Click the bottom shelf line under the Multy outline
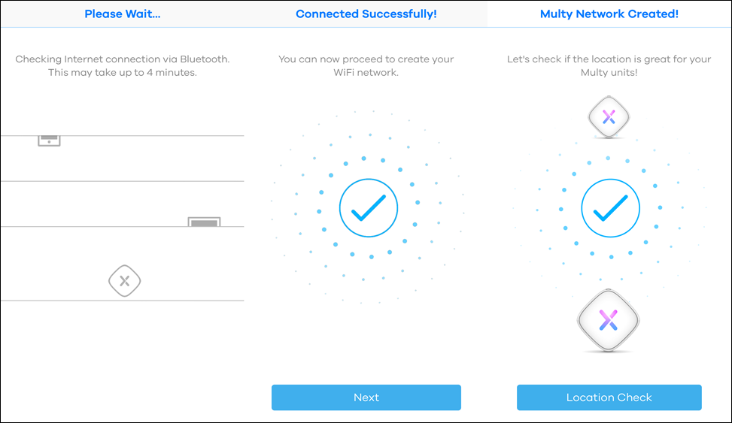Screen dimensions: 732x423 pyautogui.click(x=123, y=301)
